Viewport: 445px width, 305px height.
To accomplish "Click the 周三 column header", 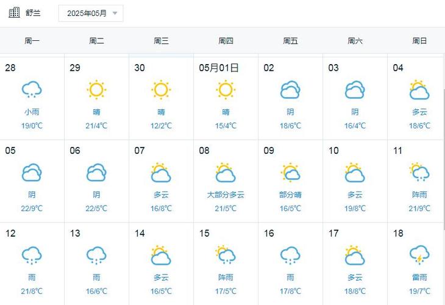I will click(161, 41).
